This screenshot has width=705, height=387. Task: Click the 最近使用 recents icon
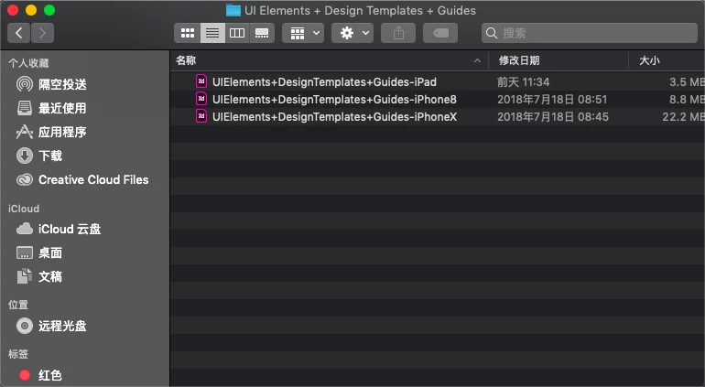(25, 108)
